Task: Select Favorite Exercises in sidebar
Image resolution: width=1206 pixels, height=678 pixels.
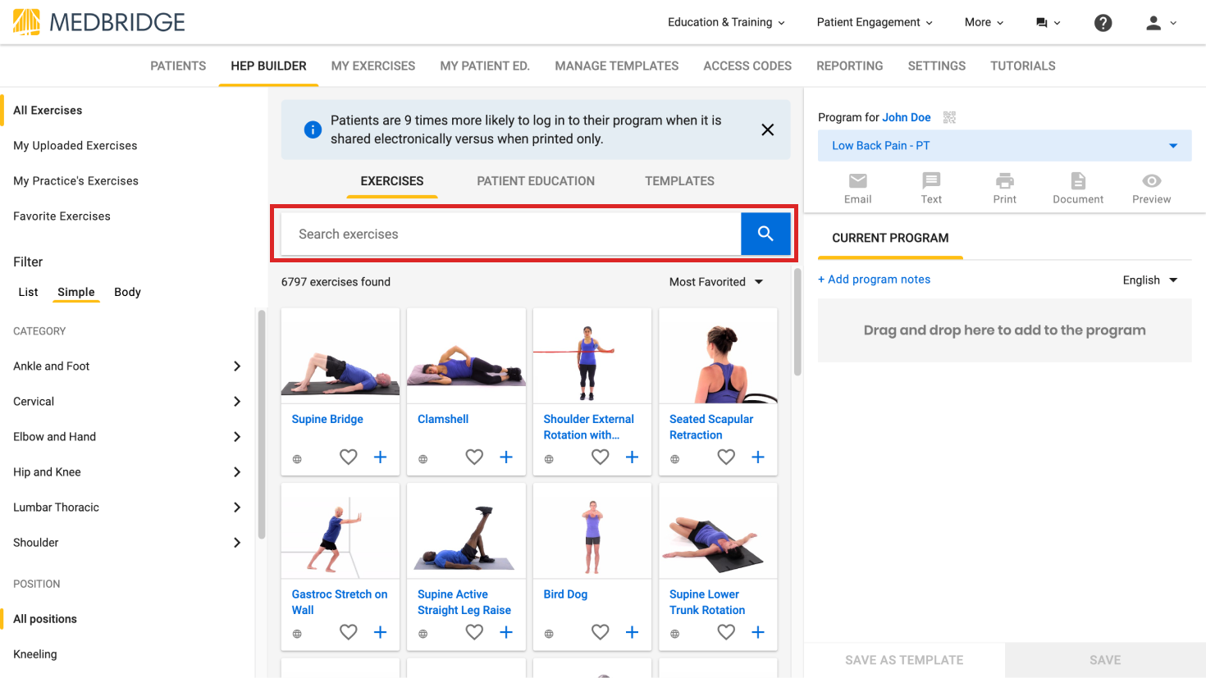Action: tap(62, 216)
